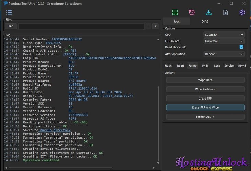Click Version SDK value 33
Image resolution: width=251 pixels, height=171 pixels.
click(70, 104)
